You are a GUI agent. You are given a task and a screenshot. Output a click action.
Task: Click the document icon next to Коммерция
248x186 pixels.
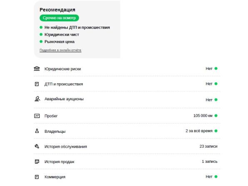pyautogui.click(x=37, y=177)
